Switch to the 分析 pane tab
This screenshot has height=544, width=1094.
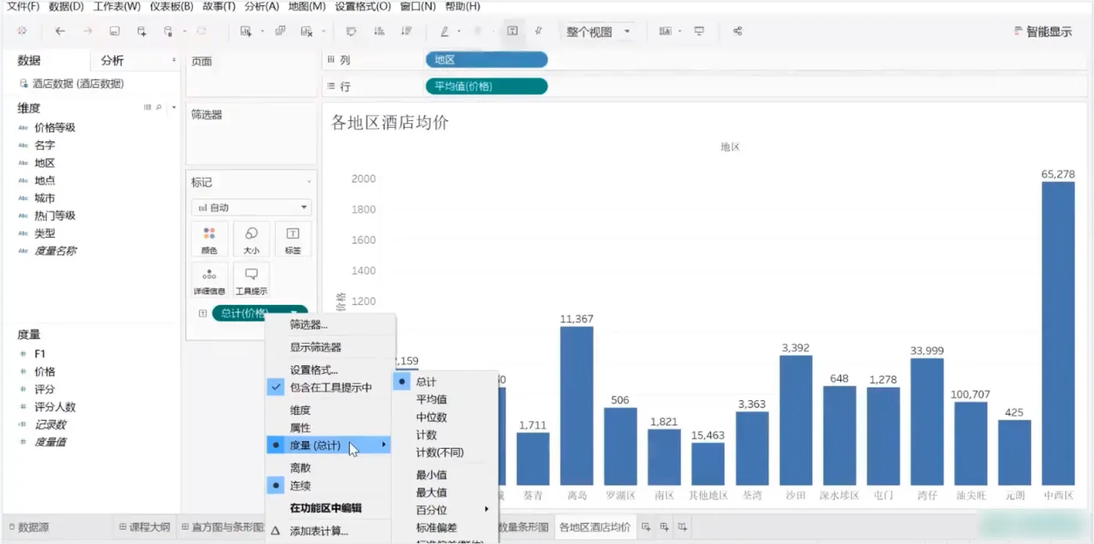coord(113,60)
